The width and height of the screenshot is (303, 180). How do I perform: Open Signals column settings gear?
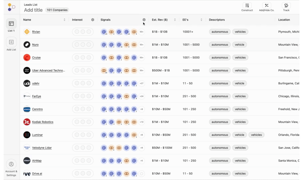tap(144, 20)
